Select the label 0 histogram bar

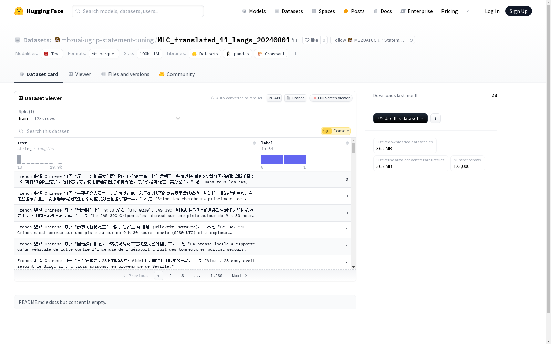tap(272, 159)
